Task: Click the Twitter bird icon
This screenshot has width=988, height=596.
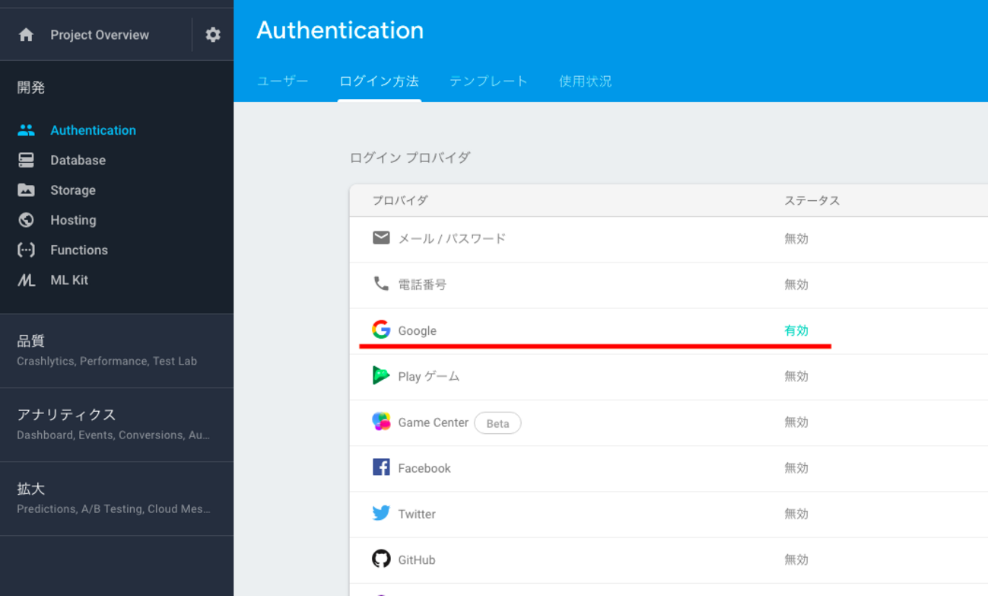Action: (x=381, y=514)
